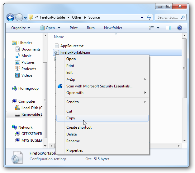
Task: Select Computer in navigation pane
Action: (27, 101)
